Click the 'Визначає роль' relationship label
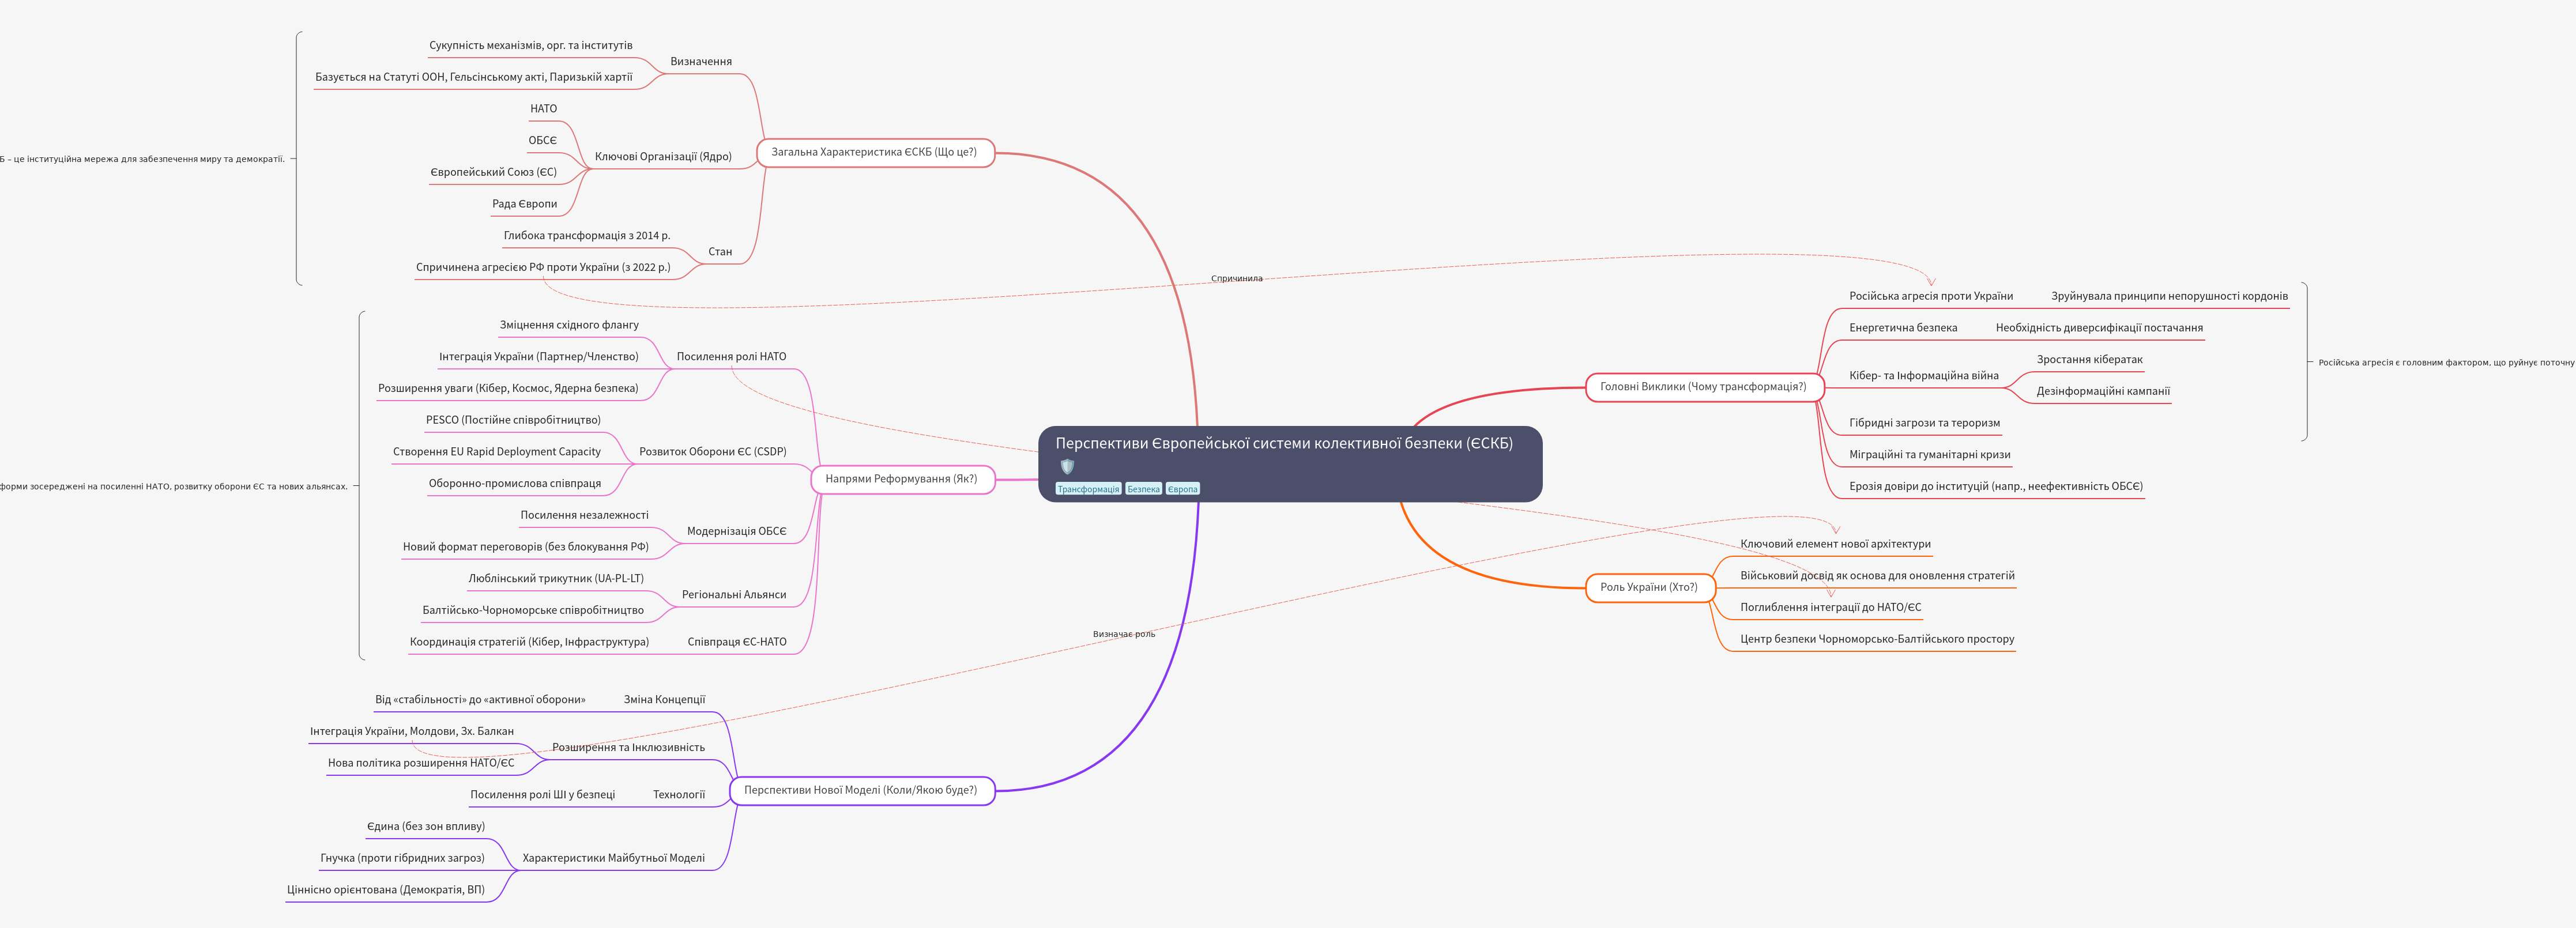The image size is (2576, 928). click(1123, 634)
